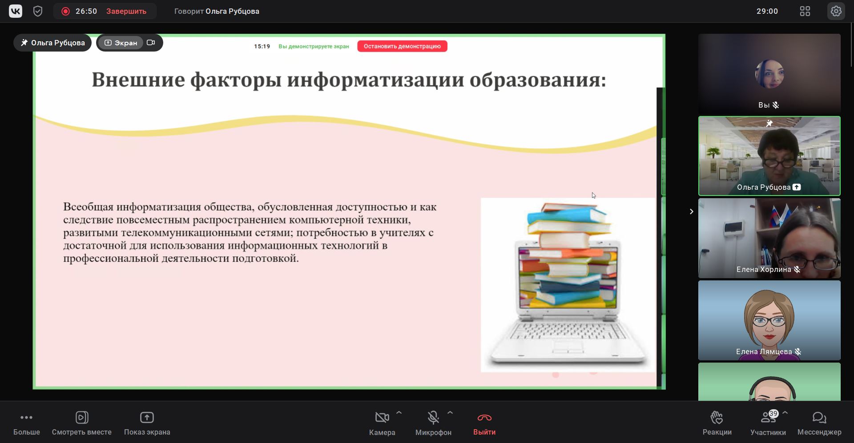Open the settings gear icon
Image resolution: width=854 pixels, height=443 pixels.
pyautogui.click(x=836, y=11)
